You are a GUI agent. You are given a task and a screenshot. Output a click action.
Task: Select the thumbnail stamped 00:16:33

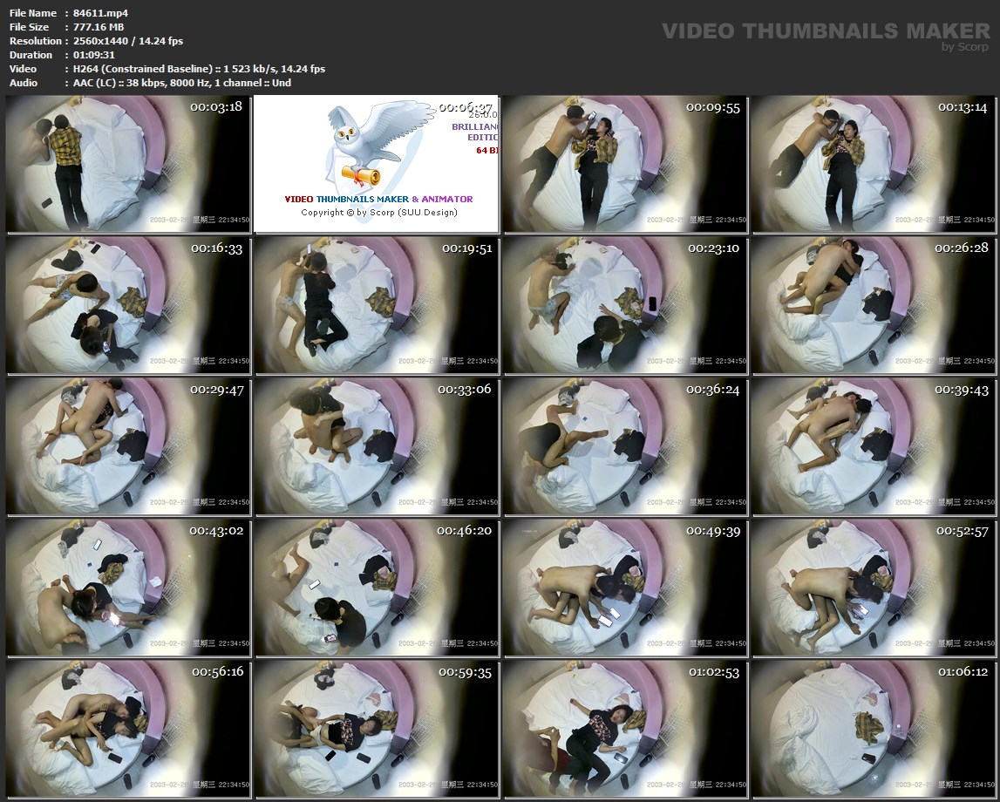[128, 305]
